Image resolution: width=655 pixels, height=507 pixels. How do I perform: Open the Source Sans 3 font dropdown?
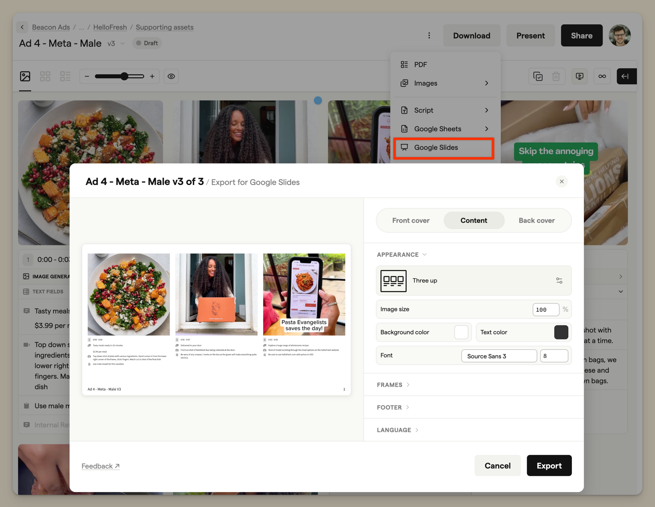pyautogui.click(x=498, y=356)
